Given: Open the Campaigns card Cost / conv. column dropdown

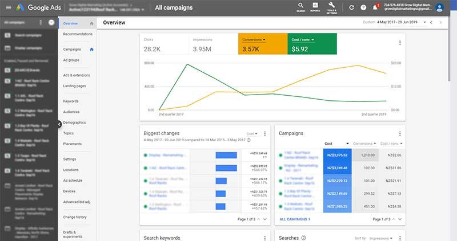Looking at the screenshot, I should (391, 144).
